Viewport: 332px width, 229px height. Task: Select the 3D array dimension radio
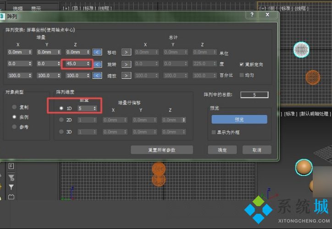[x=61, y=132]
